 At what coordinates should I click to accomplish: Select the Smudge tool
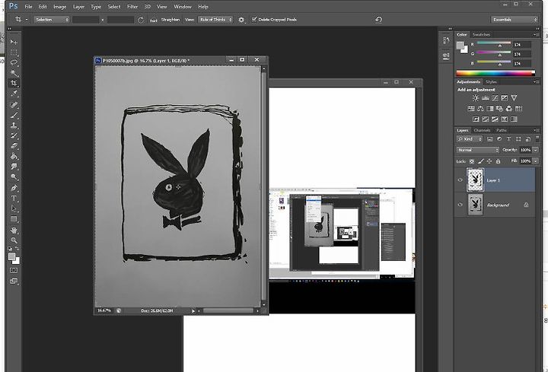coord(14,167)
